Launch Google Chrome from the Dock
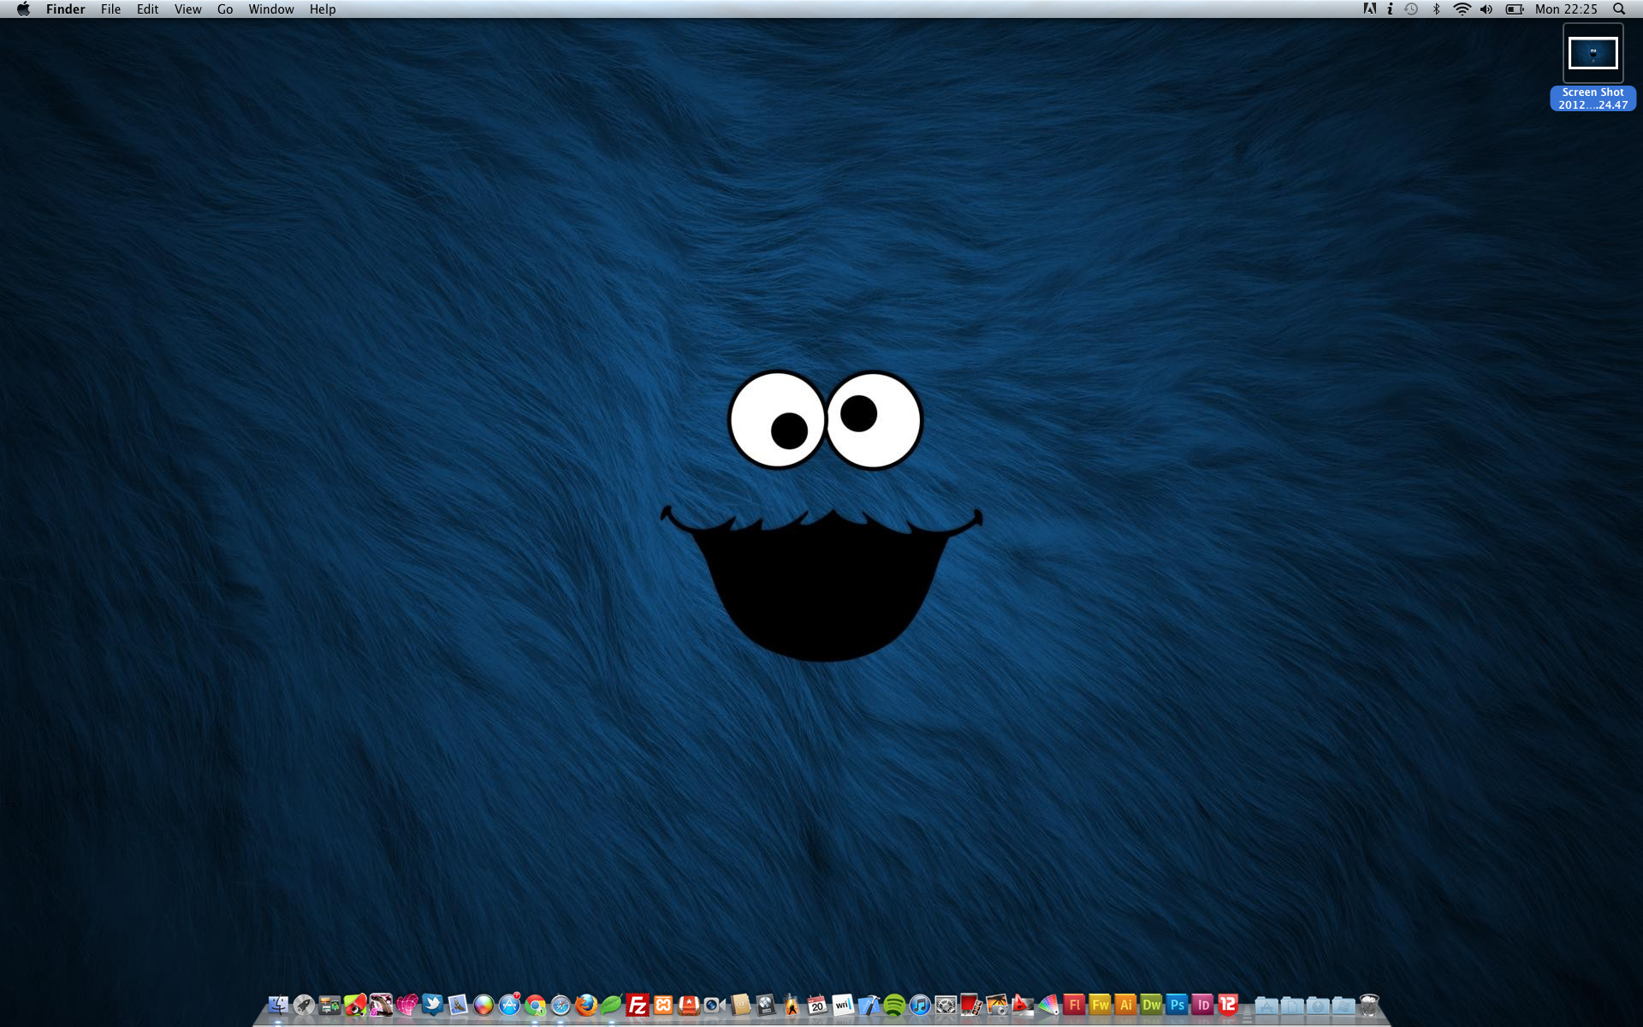The height and width of the screenshot is (1027, 1643). [535, 1005]
